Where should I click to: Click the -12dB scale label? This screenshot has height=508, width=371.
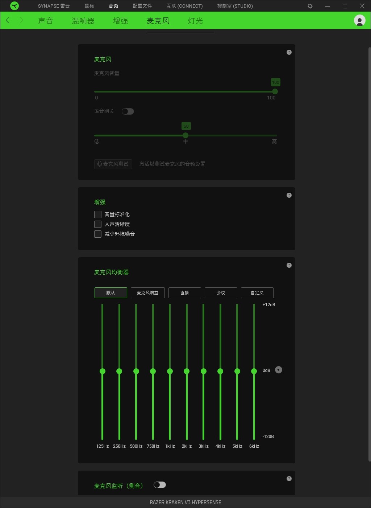click(x=268, y=437)
